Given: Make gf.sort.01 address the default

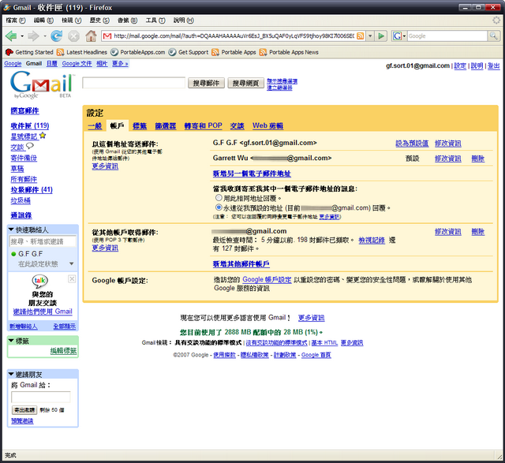Looking at the screenshot, I should click(412, 144).
